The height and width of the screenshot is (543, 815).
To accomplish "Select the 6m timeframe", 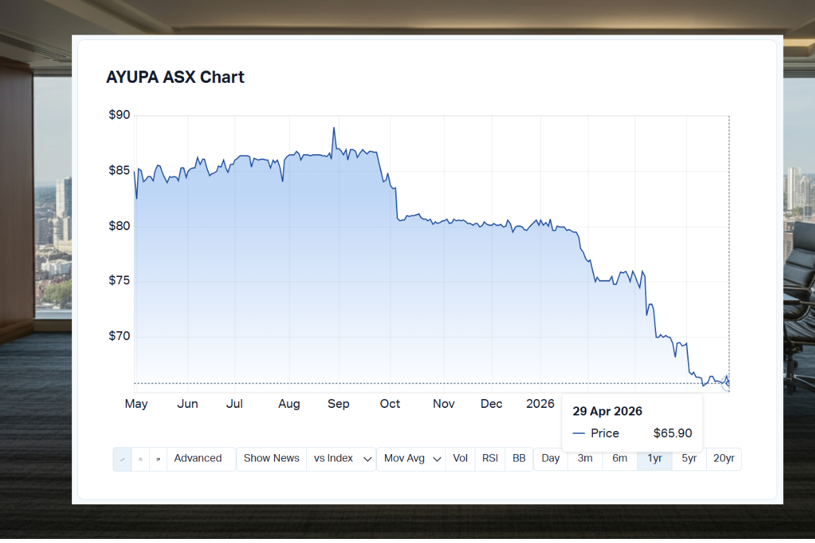I will point(619,459).
